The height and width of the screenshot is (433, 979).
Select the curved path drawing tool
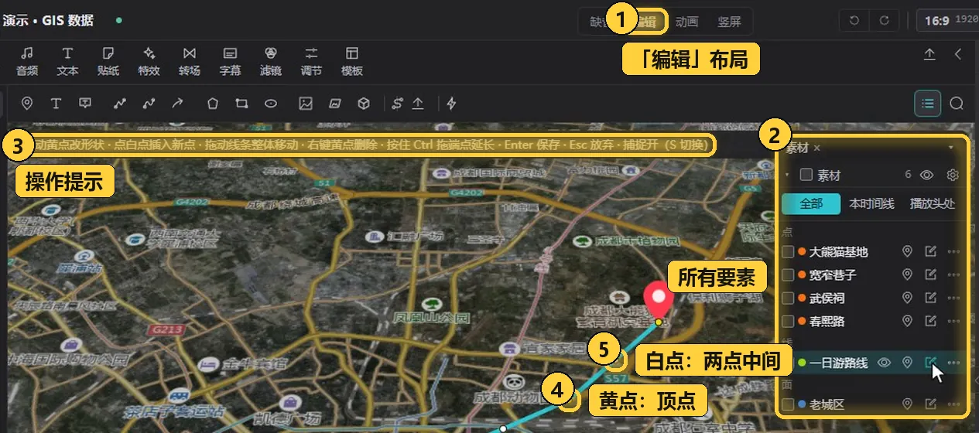pos(149,103)
